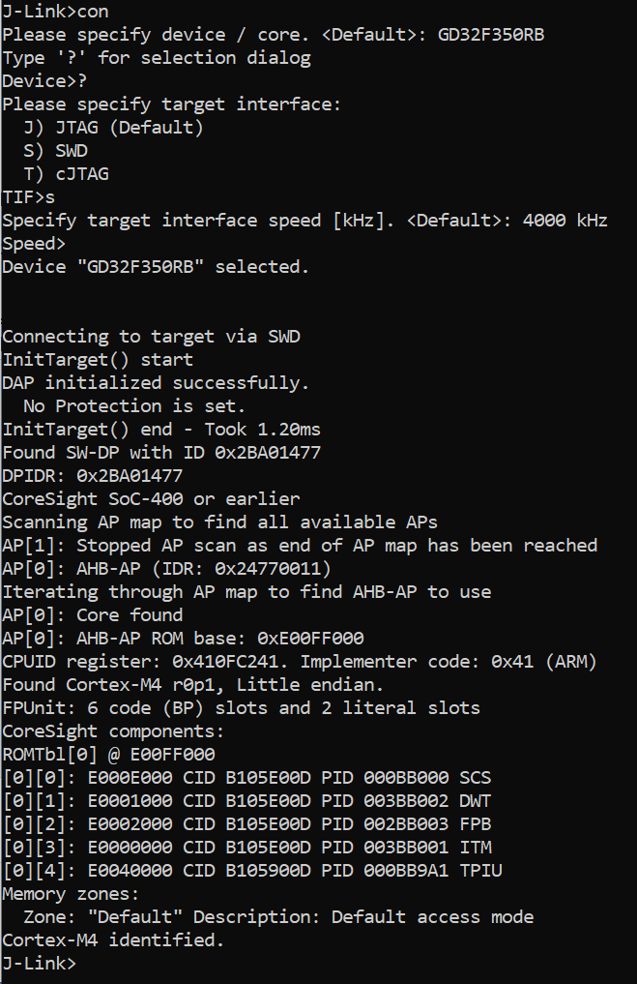Click the 'DPIDR: 0x2BA01477' line
This screenshot has height=984, width=637.
92,476
